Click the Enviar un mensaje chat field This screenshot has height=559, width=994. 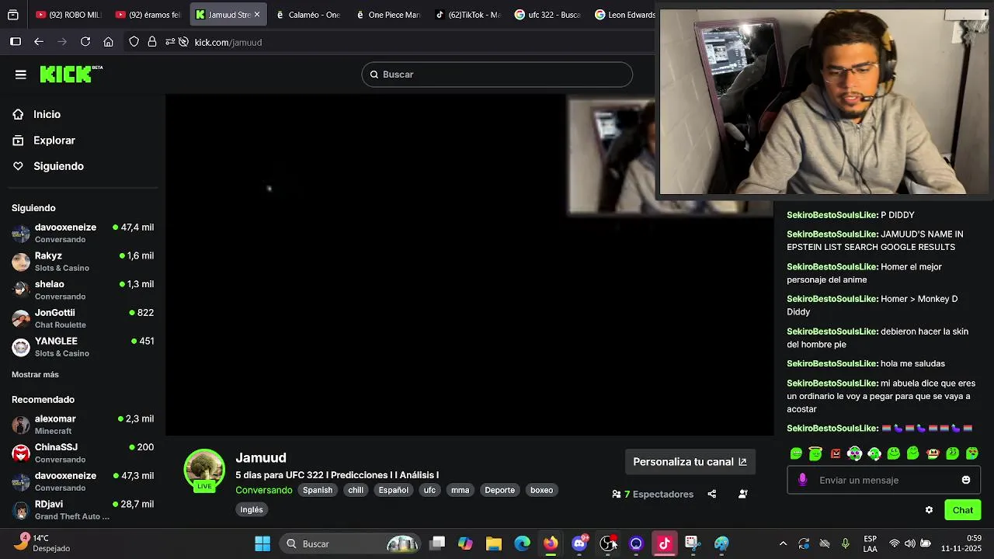[x=884, y=480]
